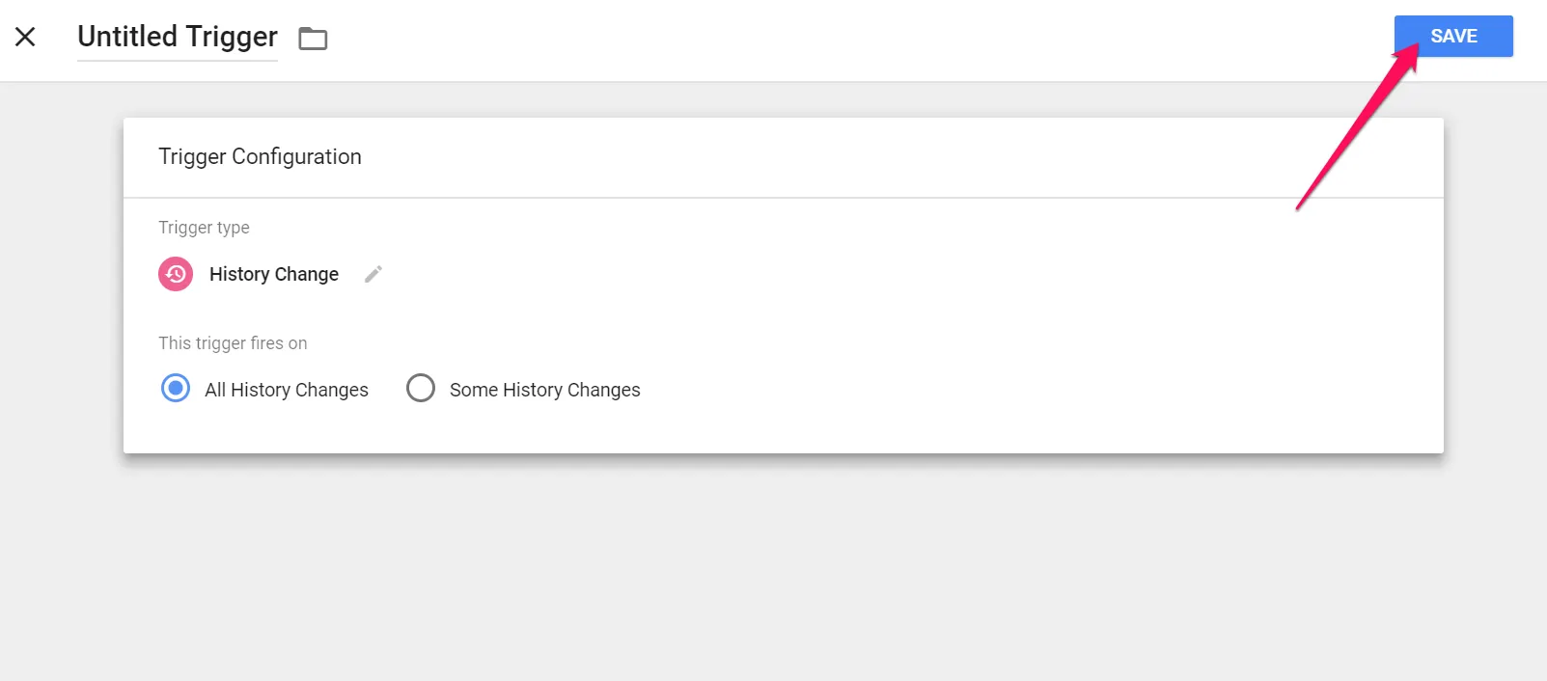Click the "History Change" trigger type text
This screenshot has height=681, width=1547.
click(274, 274)
